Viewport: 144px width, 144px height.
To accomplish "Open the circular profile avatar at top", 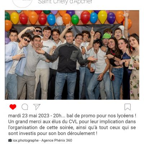I will click(22, 3).
